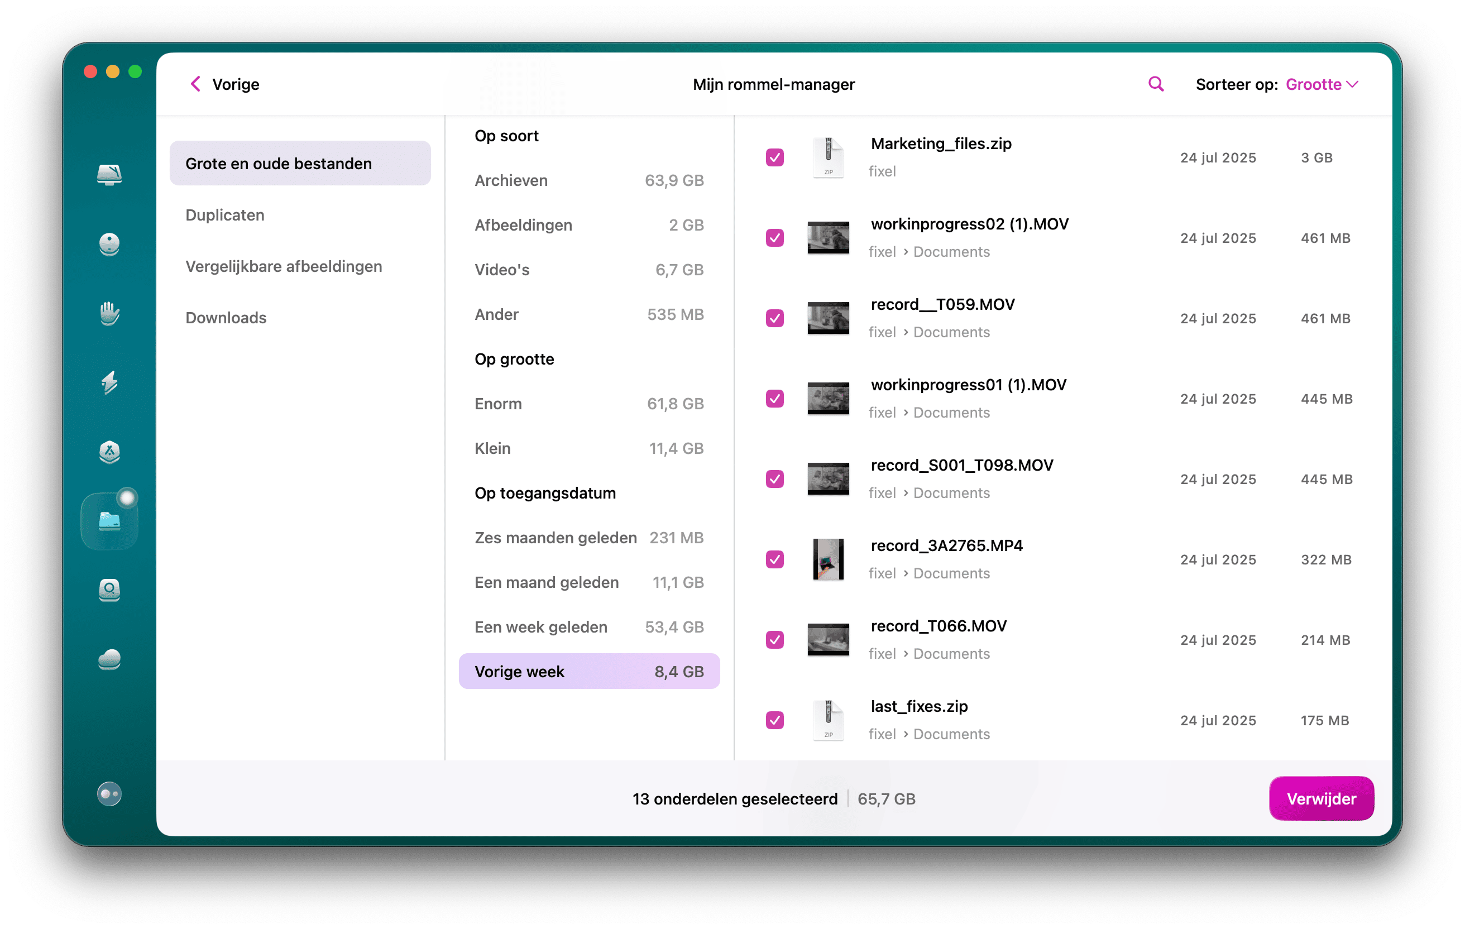Open the Downloads category

tap(226, 317)
